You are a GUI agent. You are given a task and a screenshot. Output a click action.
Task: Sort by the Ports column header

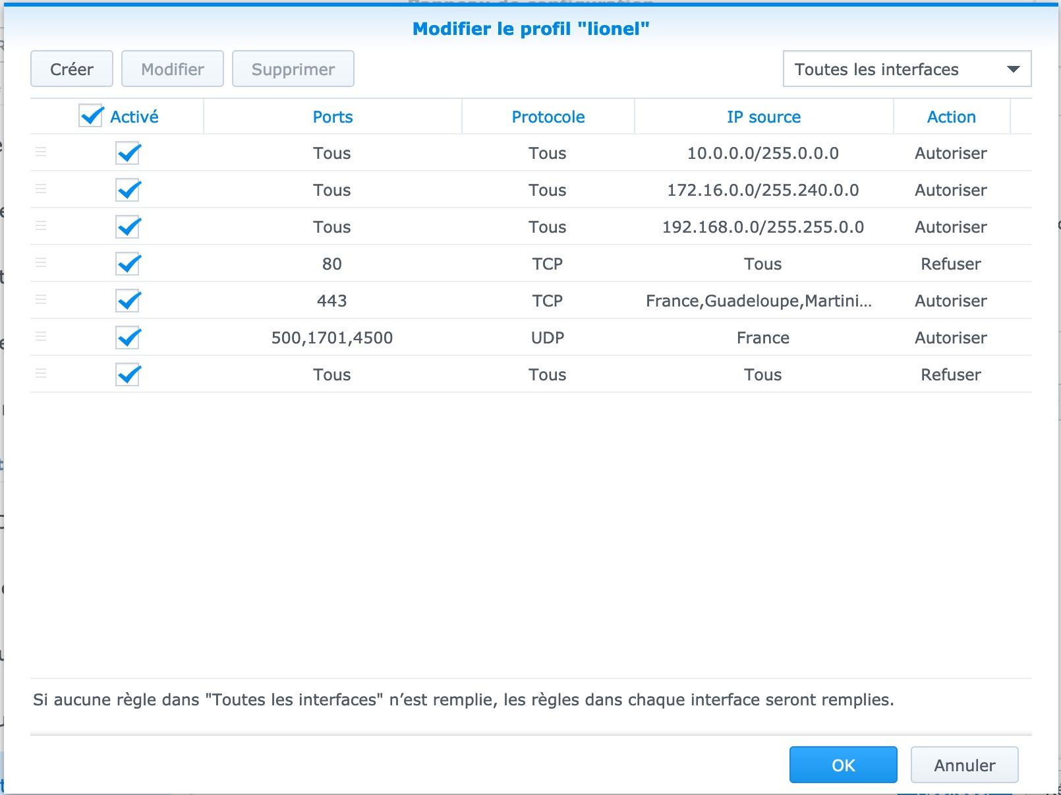[333, 117]
